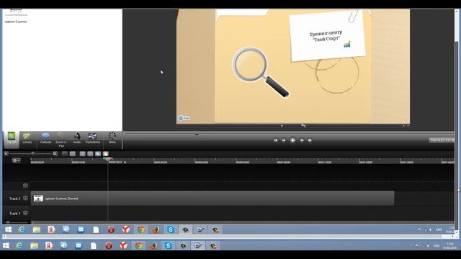
Task: Click the timeline zoom-in magnifier icon
Action: (x=55, y=153)
